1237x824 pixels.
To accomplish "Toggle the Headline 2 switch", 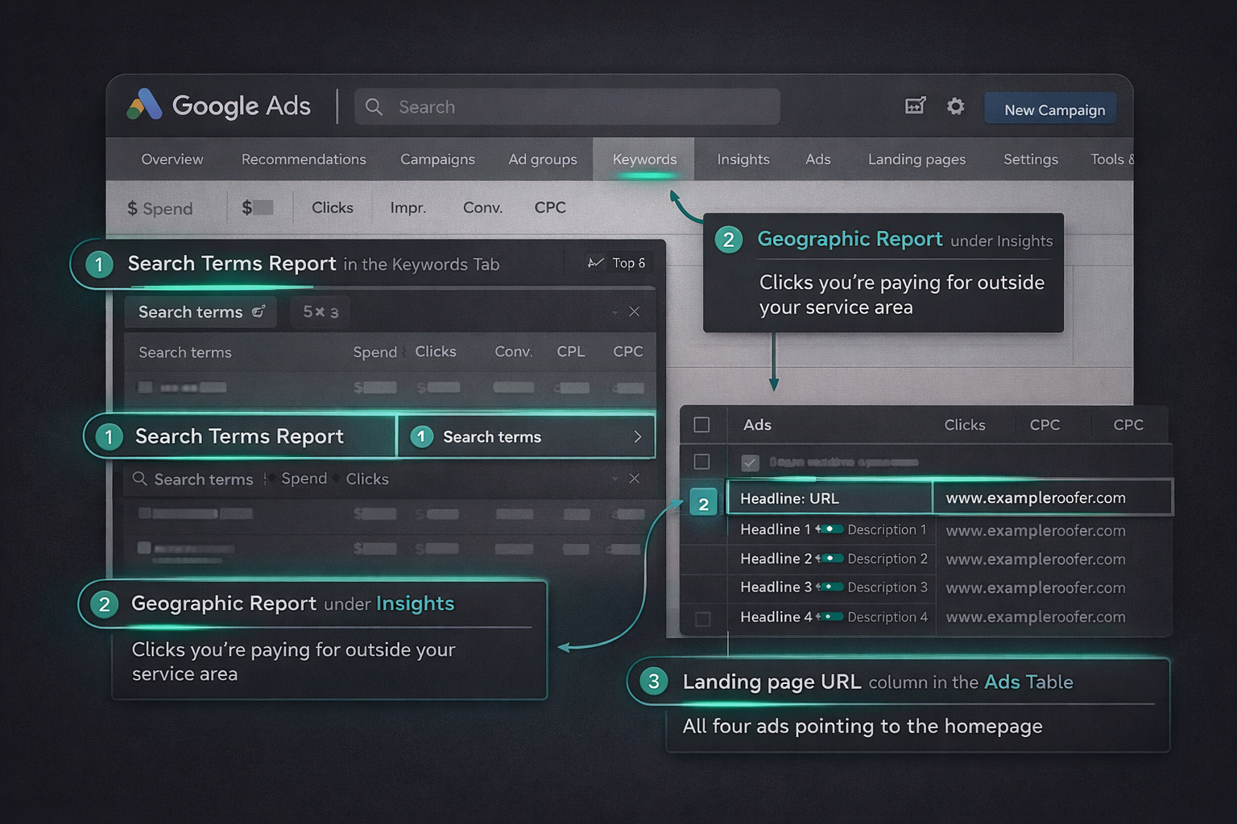I will pyautogui.click(x=829, y=558).
